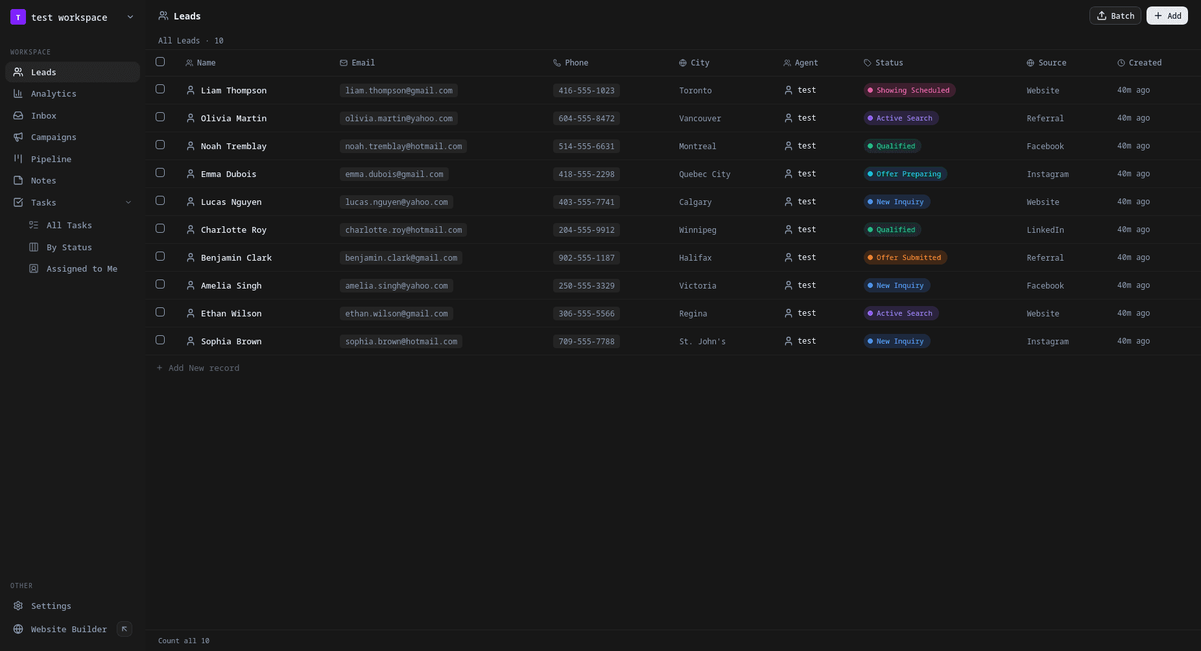The image size is (1201, 651).
Task: Click the person icon next to Liam Thompson
Action: [191, 90]
